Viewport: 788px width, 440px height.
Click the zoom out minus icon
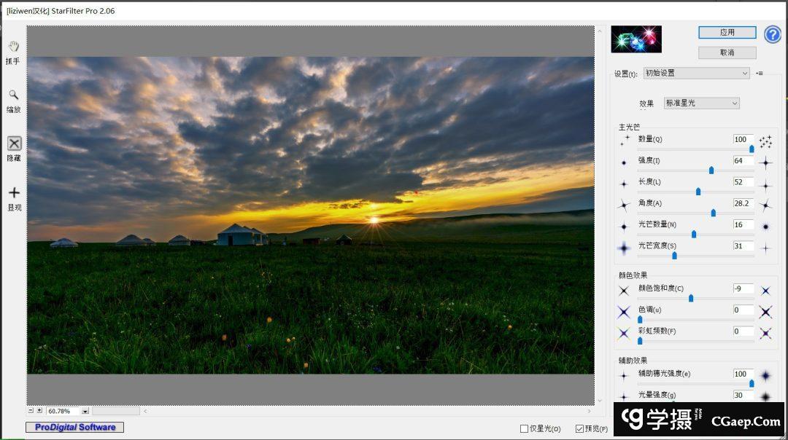[x=31, y=411]
